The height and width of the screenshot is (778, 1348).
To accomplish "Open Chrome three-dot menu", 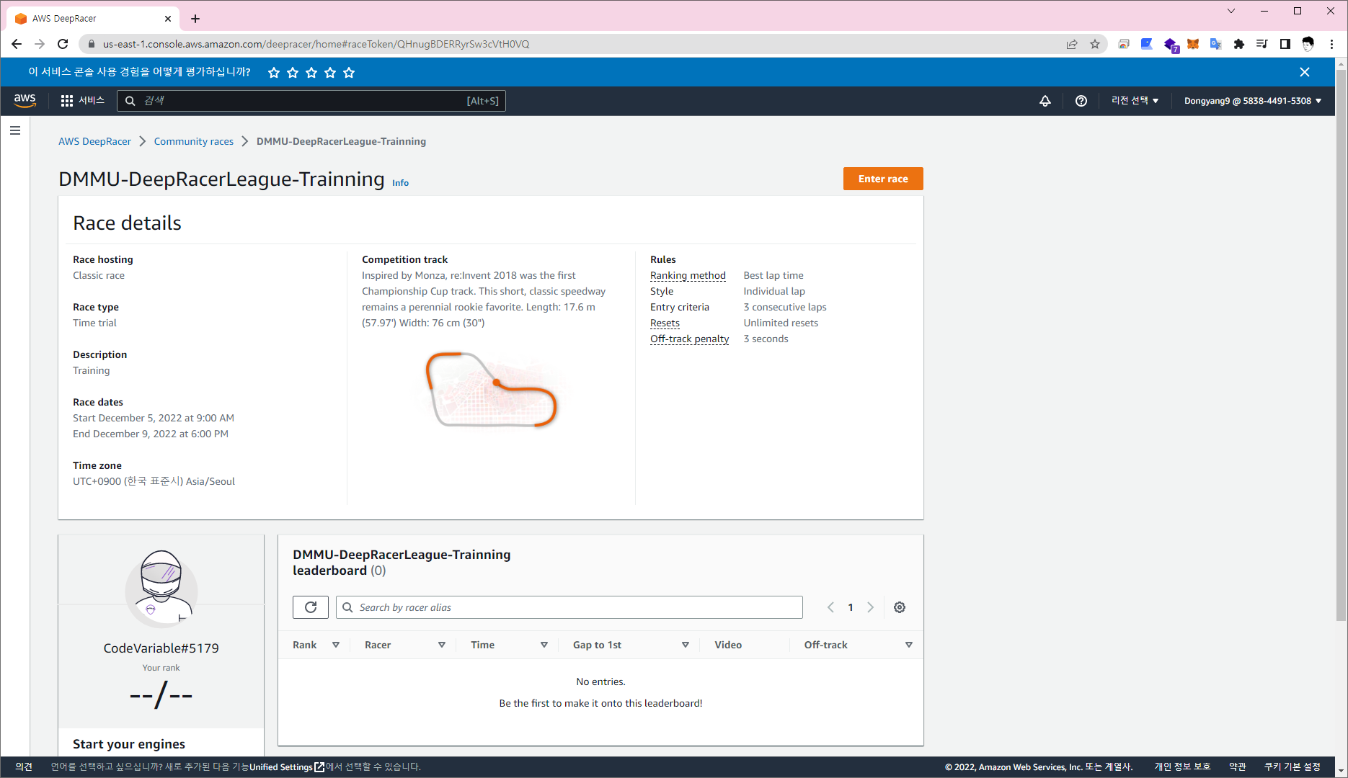I will [1331, 44].
